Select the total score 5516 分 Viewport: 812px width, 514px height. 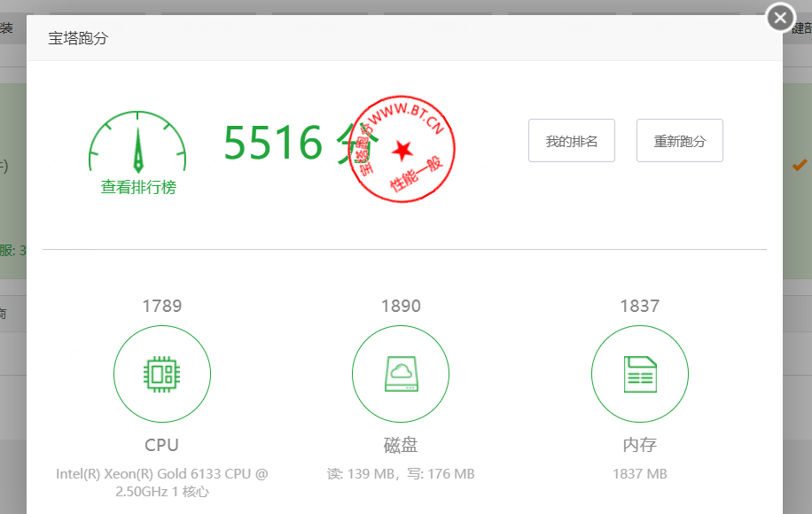point(300,143)
